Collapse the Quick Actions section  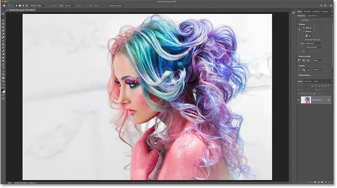298,75
